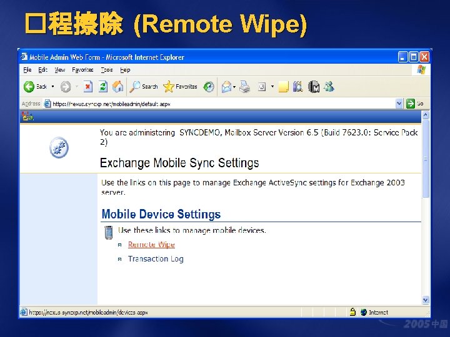Viewport: 450px width, 337px height.
Task: Expand the address bar dropdown arrow
Action: (x=399, y=104)
